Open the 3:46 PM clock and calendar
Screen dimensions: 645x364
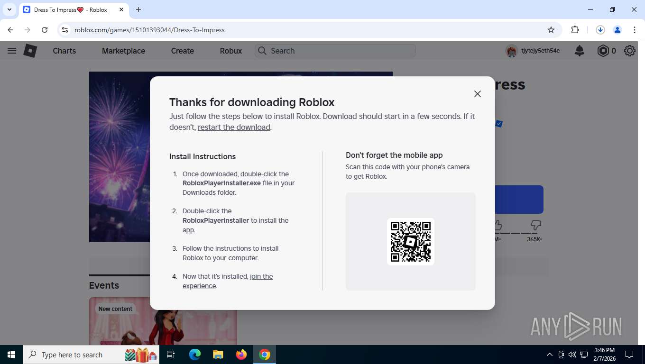coord(604,355)
